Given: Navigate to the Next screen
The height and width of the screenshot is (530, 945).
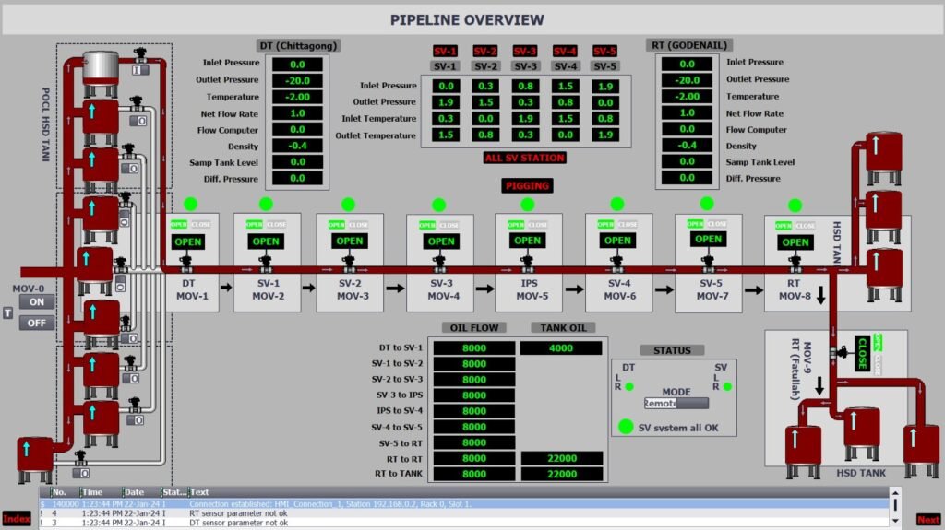Looking at the screenshot, I should pos(927,520).
